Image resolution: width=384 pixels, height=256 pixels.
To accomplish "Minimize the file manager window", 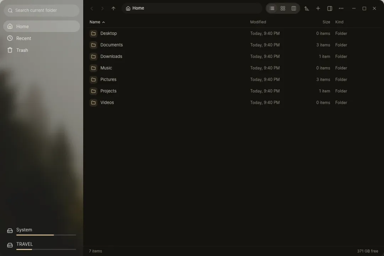I will pyautogui.click(x=354, y=9).
